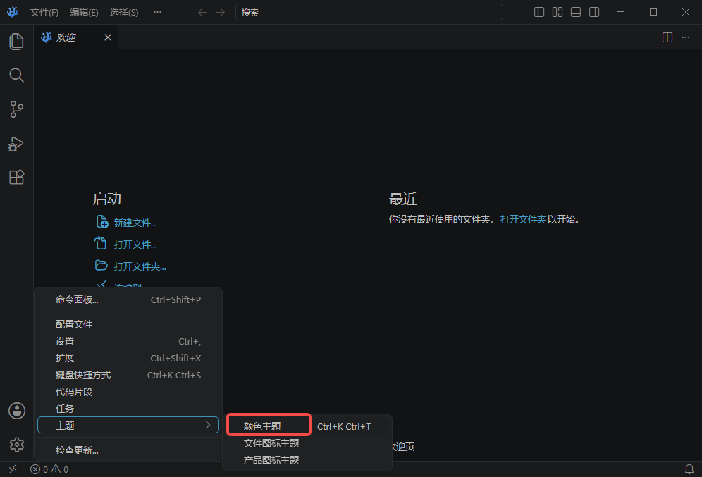Close the 欢迎 tab
The image size is (702, 477).
107,37
